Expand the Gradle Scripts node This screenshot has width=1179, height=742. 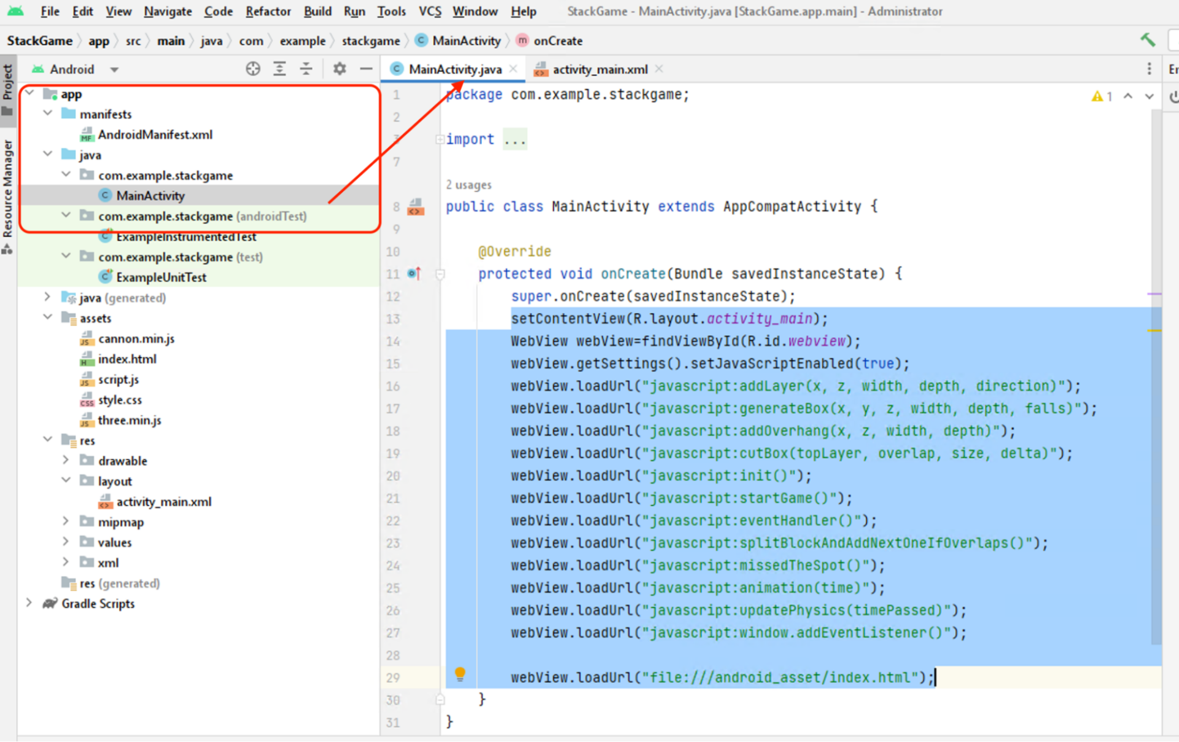pyautogui.click(x=29, y=603)
